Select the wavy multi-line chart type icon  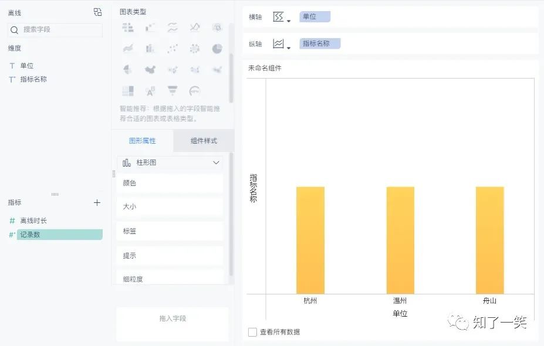point(173,27)
